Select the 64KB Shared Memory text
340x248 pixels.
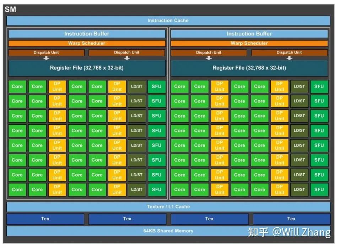coord(168,231)
